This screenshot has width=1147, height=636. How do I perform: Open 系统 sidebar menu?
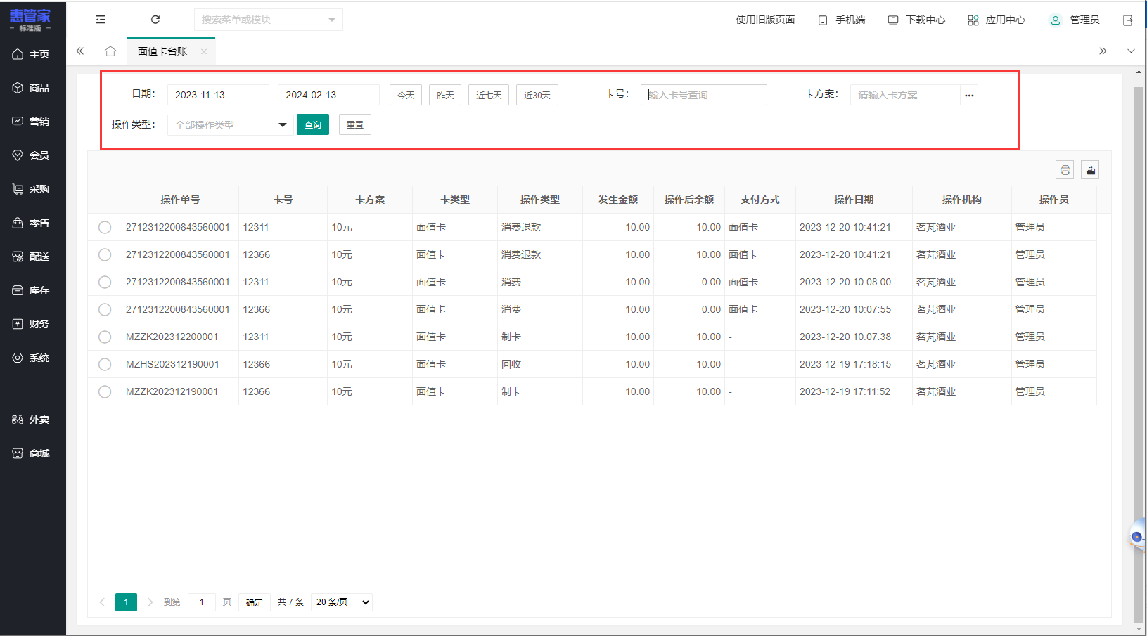(33, 358)
